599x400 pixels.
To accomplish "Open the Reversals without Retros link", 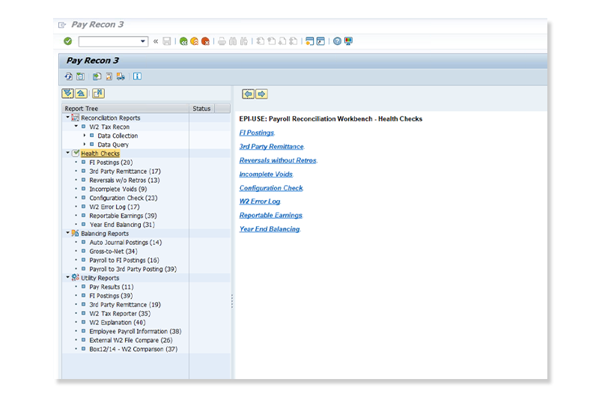I will [278, 160].
